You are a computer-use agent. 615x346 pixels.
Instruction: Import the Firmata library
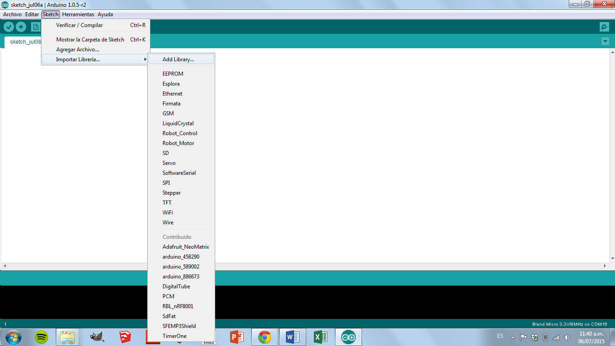pos(181,104)
